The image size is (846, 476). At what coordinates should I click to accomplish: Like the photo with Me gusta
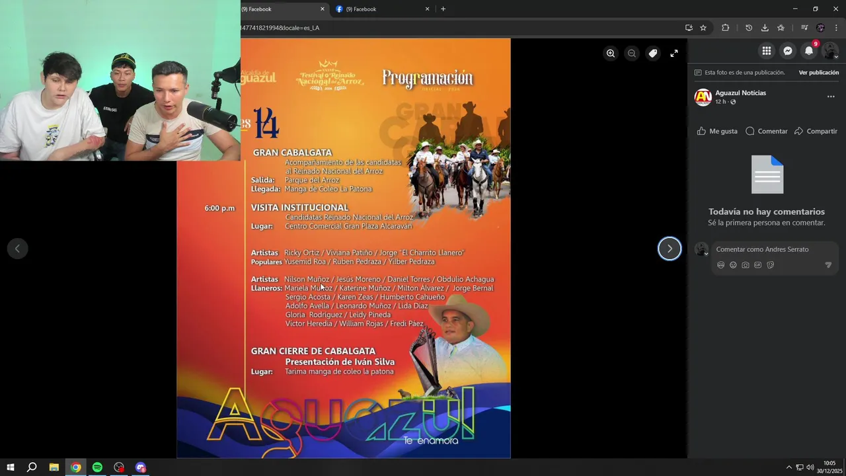coord(717,131)
